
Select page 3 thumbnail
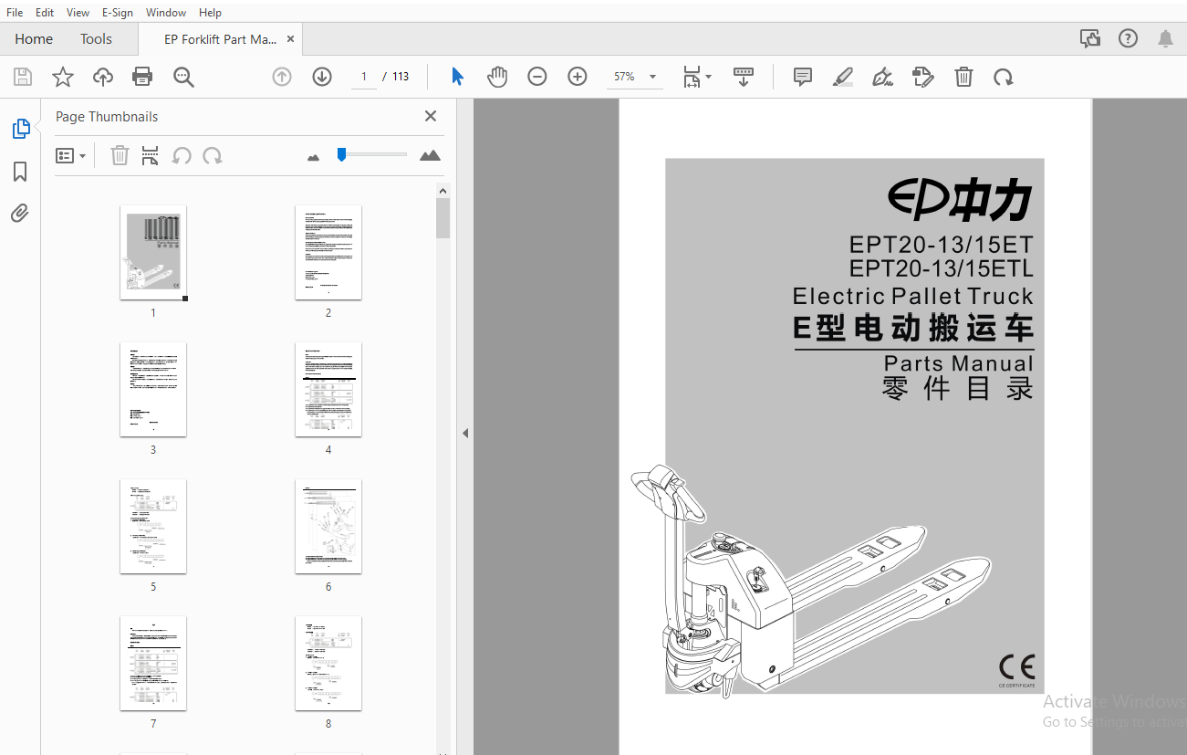pyautogui.click(x=153, y=389)
